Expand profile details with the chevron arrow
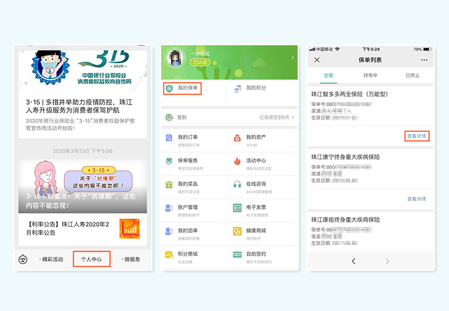 [x=292, y=58]
